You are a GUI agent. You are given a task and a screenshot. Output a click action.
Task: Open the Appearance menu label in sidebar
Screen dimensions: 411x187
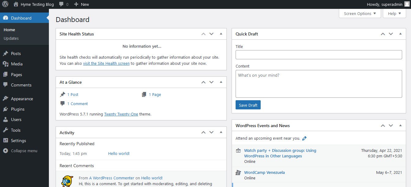pyautogui.click(x=22, y=99)
